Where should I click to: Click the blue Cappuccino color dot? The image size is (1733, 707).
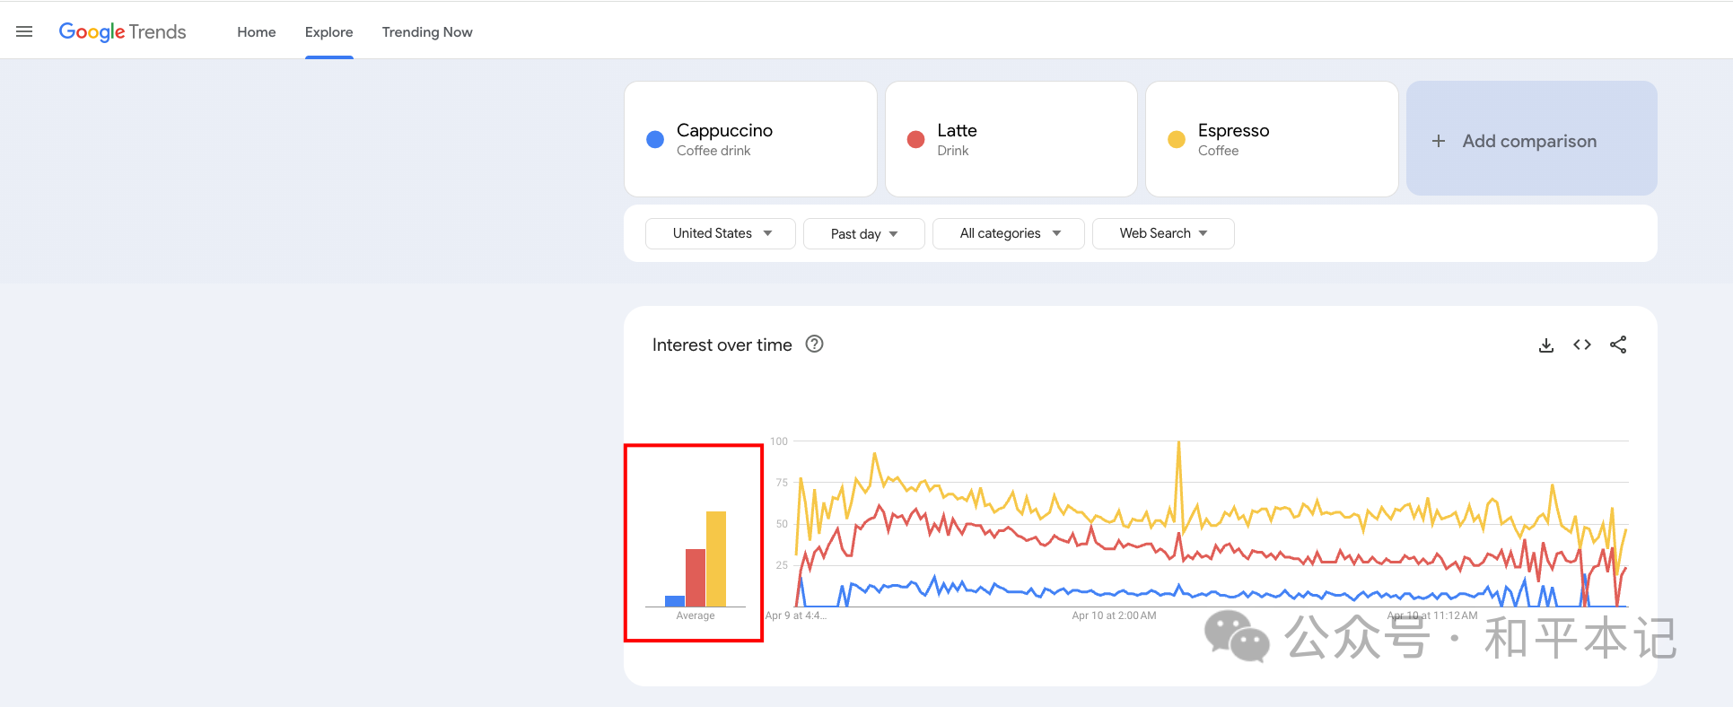[655, 139]
